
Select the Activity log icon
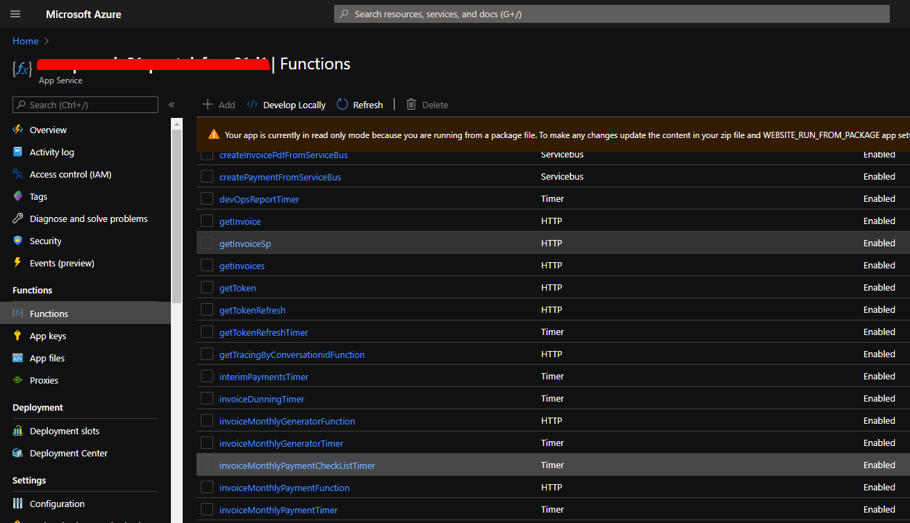pyautogui.click(x=18, y=152)
